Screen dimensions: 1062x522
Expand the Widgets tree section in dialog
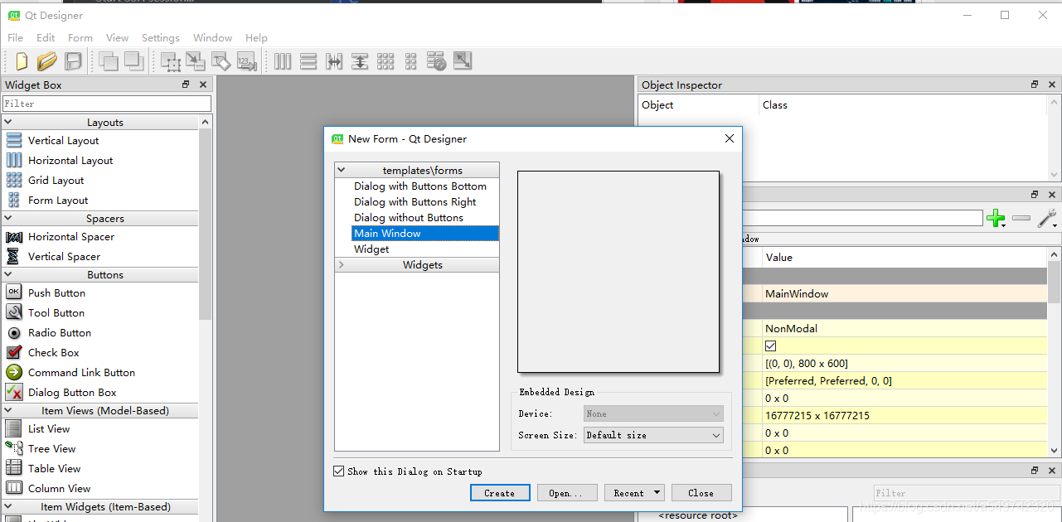pyautogui.click(x=341, y=265)
